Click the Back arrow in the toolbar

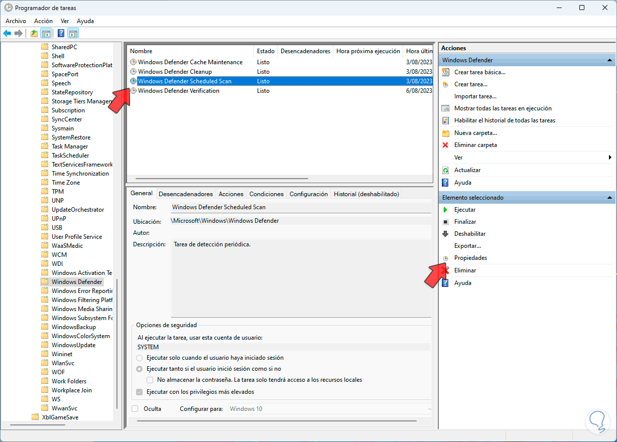tap(7, 34)
